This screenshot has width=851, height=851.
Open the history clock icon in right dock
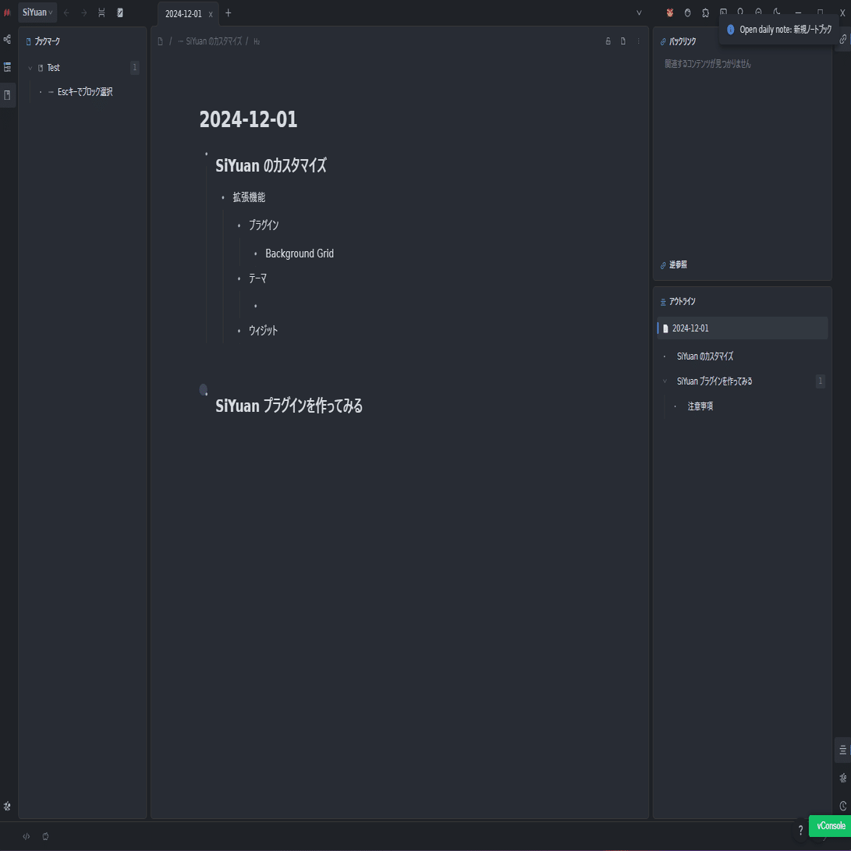843,807
